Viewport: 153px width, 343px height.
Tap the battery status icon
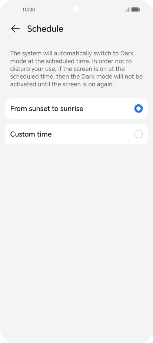pyautogui.click(x=135, y=10)
